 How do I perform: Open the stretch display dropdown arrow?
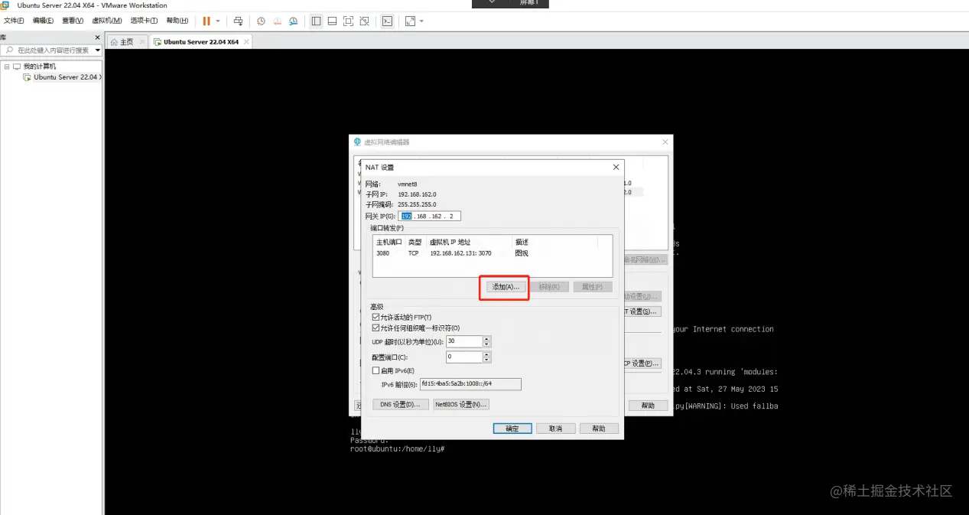(421, 21)
